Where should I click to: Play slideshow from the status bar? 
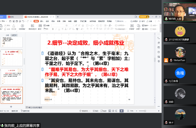122,111
